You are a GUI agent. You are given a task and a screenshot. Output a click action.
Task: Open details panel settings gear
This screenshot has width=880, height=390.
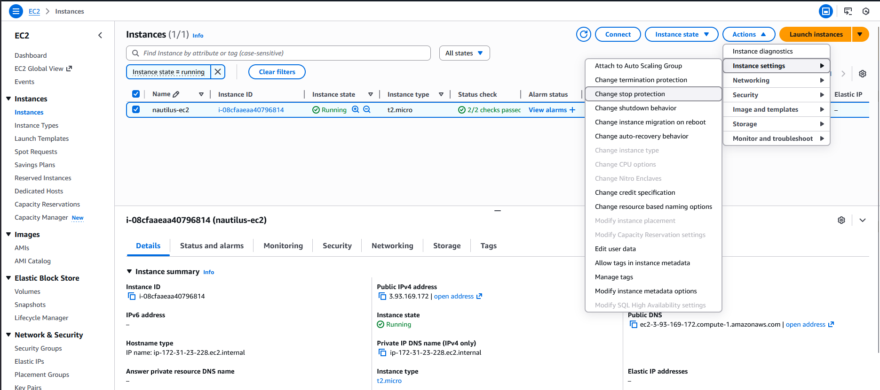click(x=841, y=220)
